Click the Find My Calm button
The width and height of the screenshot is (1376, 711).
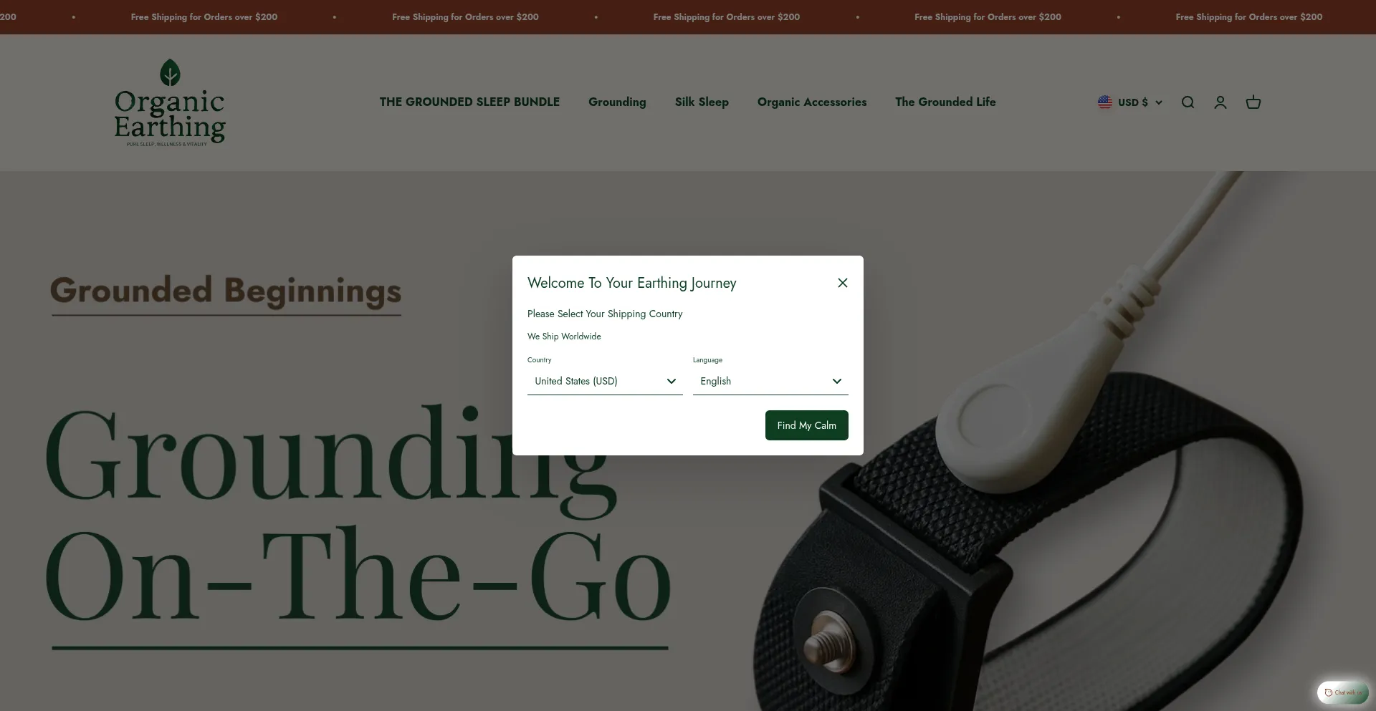(x=807, y=425)
